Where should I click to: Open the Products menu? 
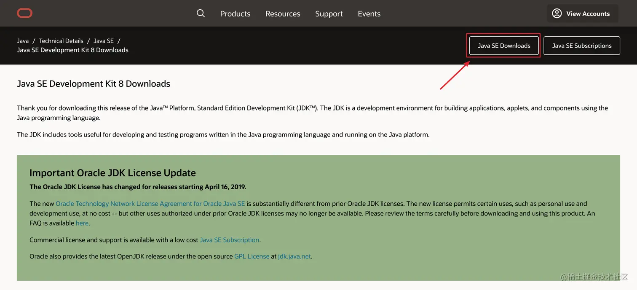pos(235,14)
